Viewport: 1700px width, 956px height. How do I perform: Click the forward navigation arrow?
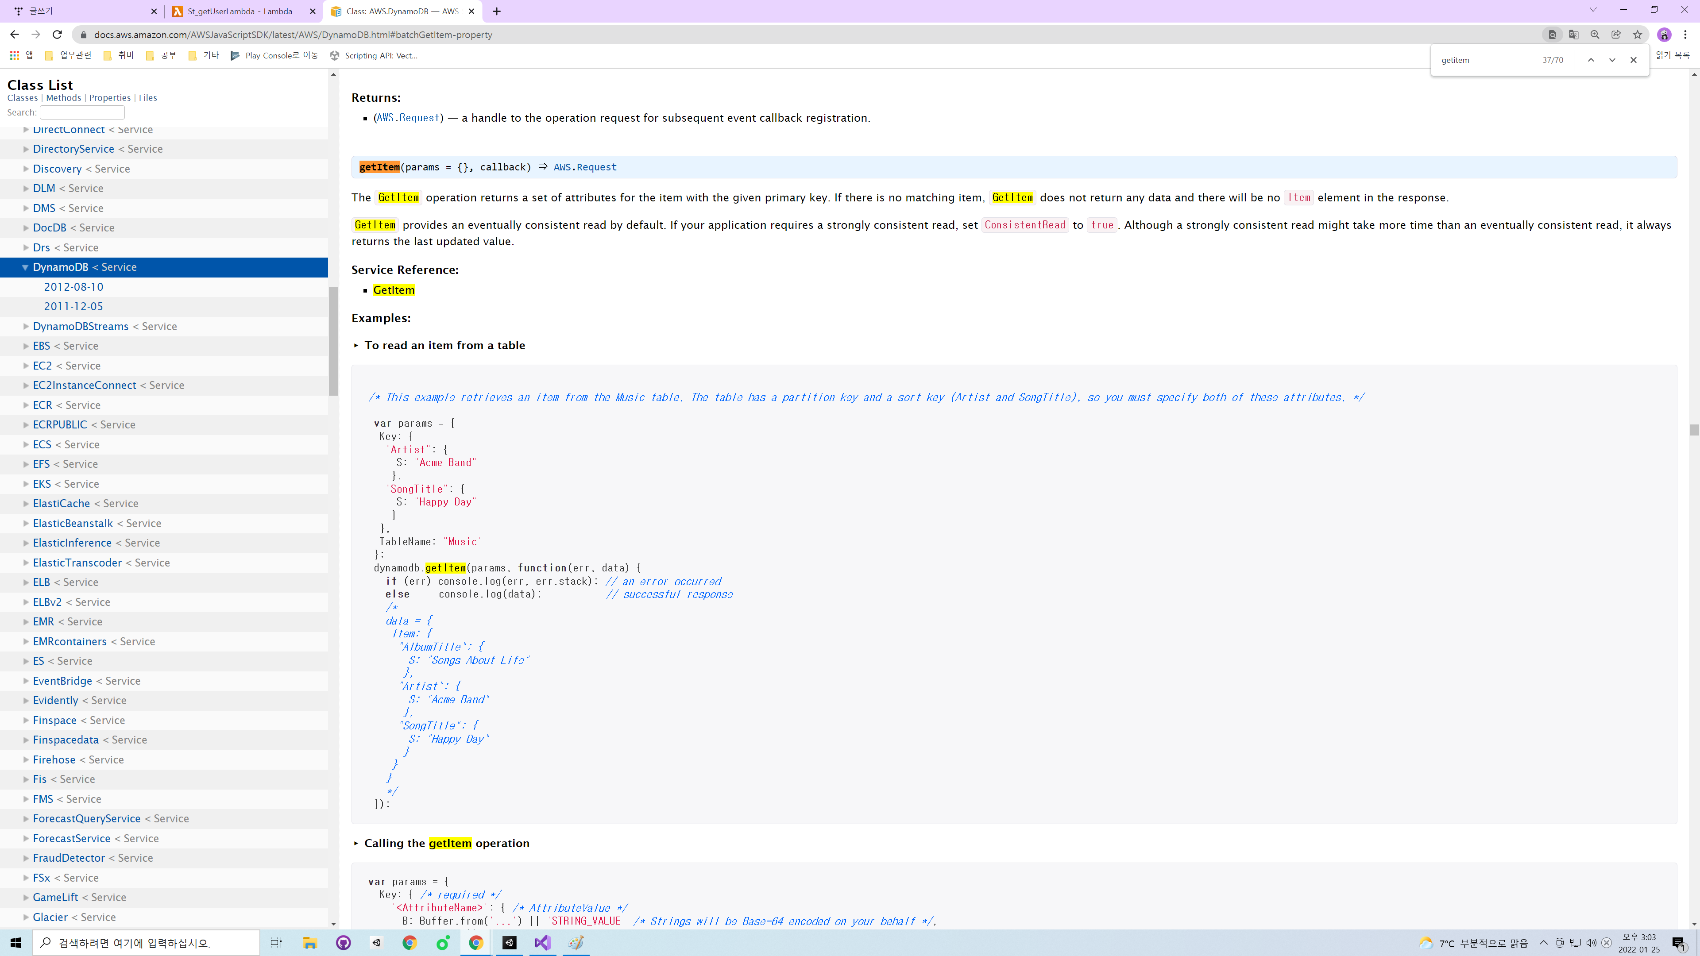[36, 35]
